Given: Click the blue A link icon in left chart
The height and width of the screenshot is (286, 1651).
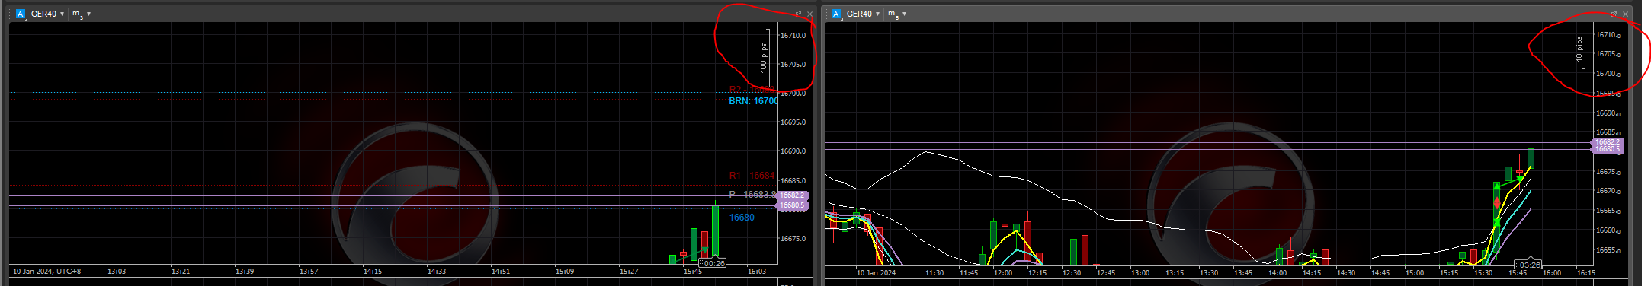Looking at the screenshot, I should [21, 14].
